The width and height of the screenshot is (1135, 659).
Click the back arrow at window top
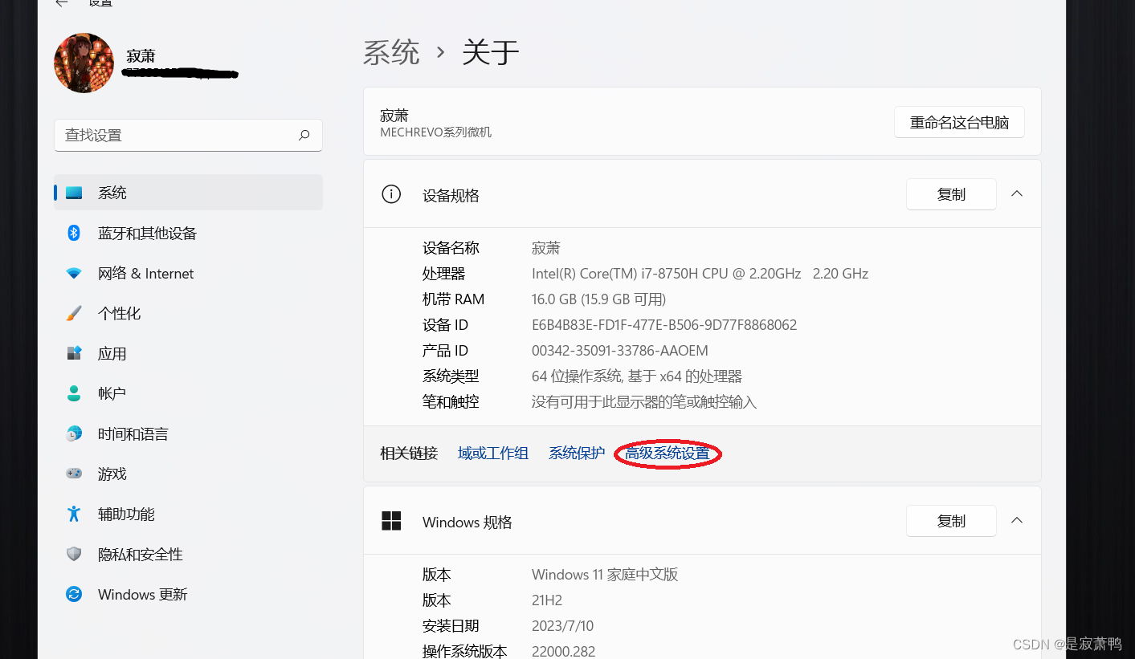click(x=61, y=3)
